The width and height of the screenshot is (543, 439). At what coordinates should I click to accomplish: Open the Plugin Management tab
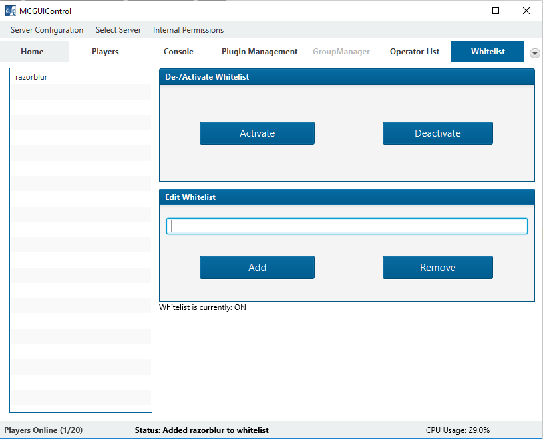pos(260,52)
